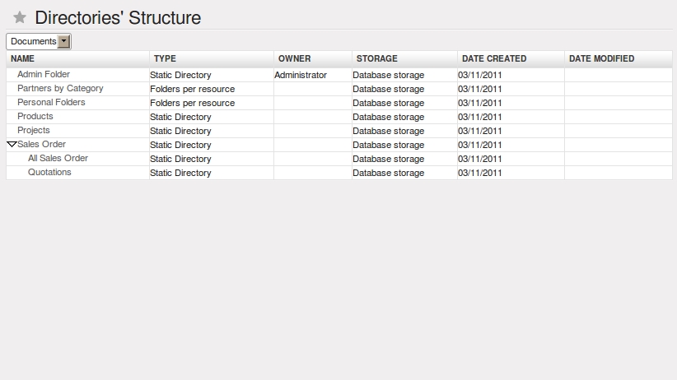Click the favorite star icon
The width and height of the screenshot is (677, 380).
tap(20, 18)
